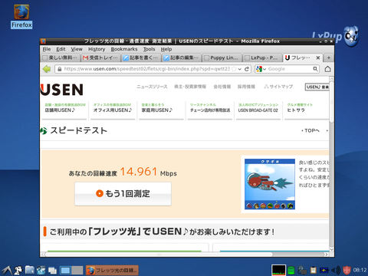
Task: Click in the Google search field
Action: pos(290,69)
